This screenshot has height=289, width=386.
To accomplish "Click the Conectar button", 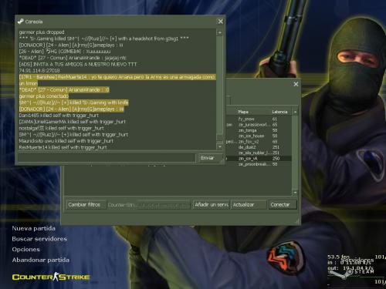I will [x=283, y=205].
